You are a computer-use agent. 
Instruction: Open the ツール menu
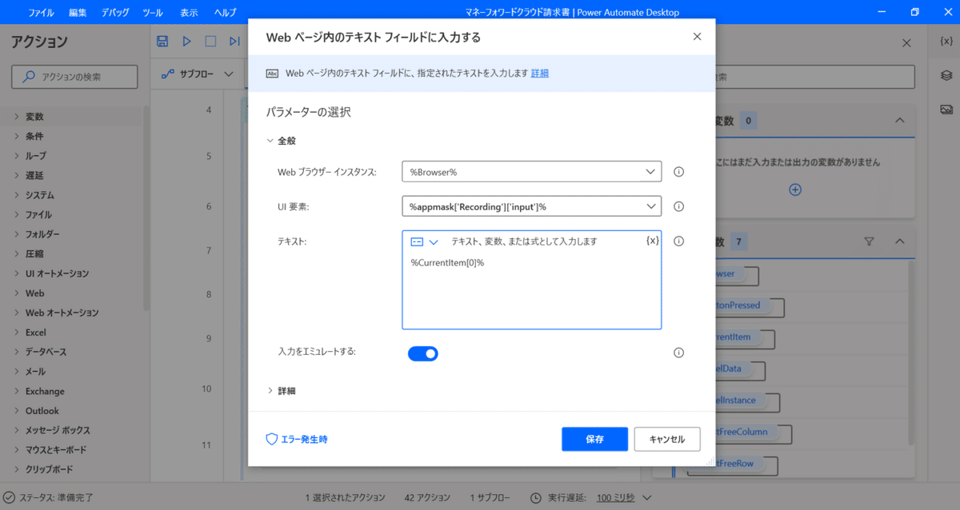[153, 12]
